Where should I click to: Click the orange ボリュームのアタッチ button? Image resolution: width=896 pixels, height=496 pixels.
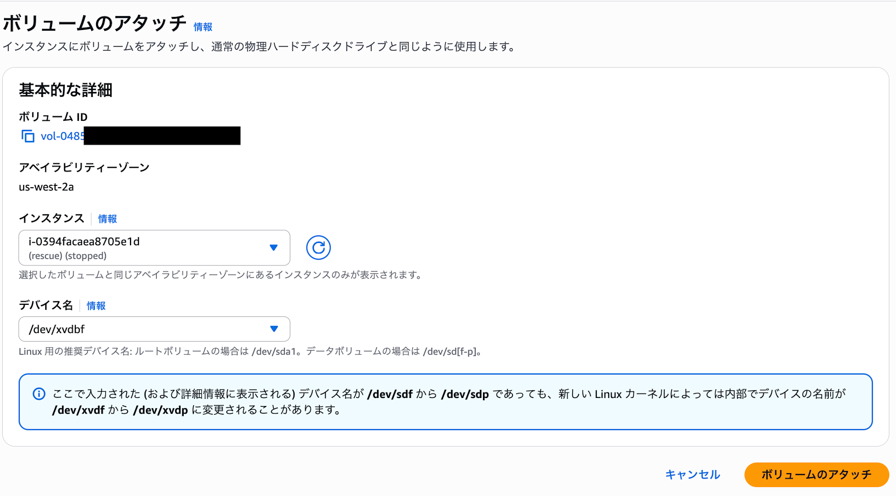click(x=816, y=475)
